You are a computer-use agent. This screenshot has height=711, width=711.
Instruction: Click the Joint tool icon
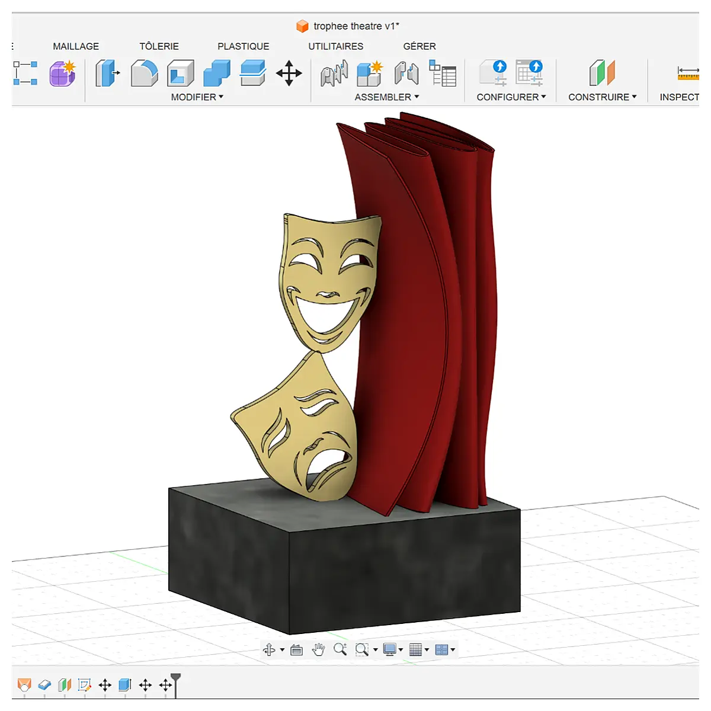pyautogui.click(x=334, y=73)
